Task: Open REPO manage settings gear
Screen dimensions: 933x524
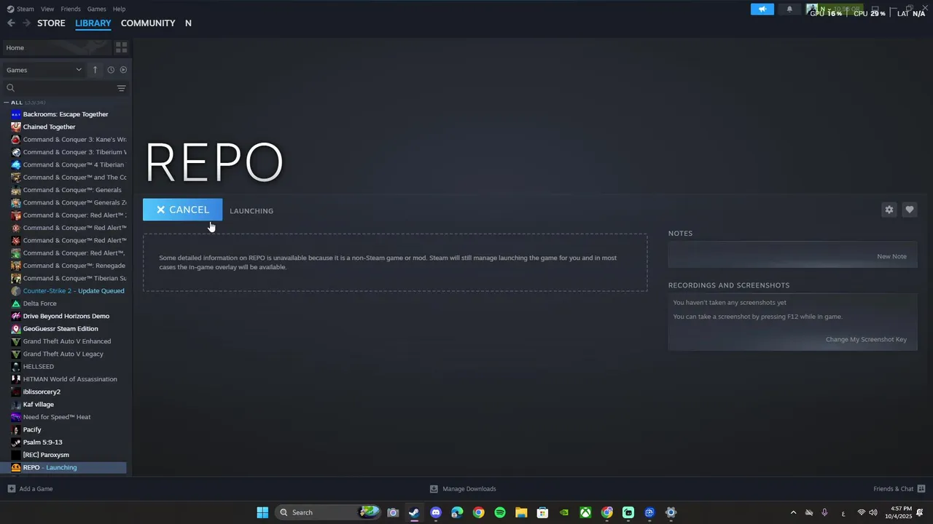Action: click(889, 210)
